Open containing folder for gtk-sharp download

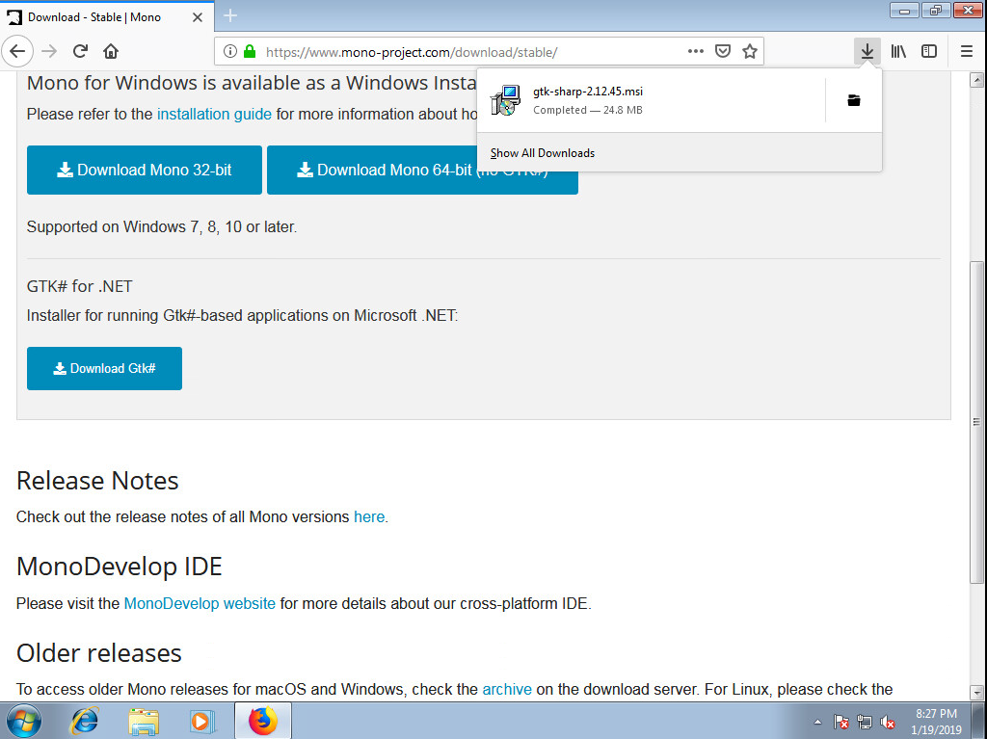point(854,100)
